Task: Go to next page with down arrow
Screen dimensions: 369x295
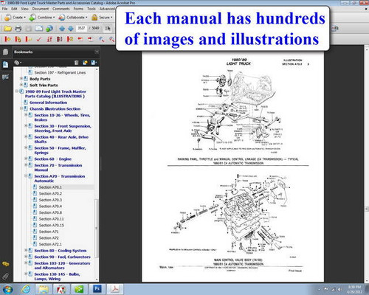Action: point(71,29)
